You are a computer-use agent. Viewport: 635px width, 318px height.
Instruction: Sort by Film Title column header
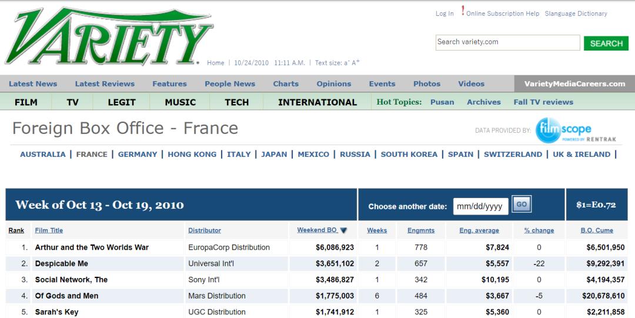(49, 230)
